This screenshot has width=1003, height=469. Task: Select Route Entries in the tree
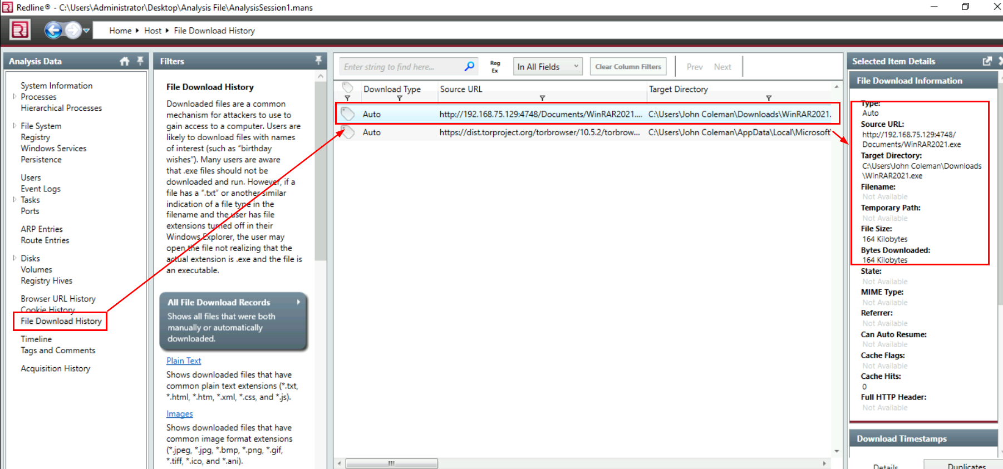point(45,240)
